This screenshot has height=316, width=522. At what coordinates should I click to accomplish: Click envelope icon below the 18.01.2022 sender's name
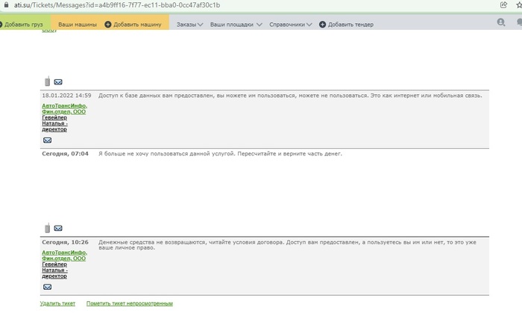(x=47, y=140)
